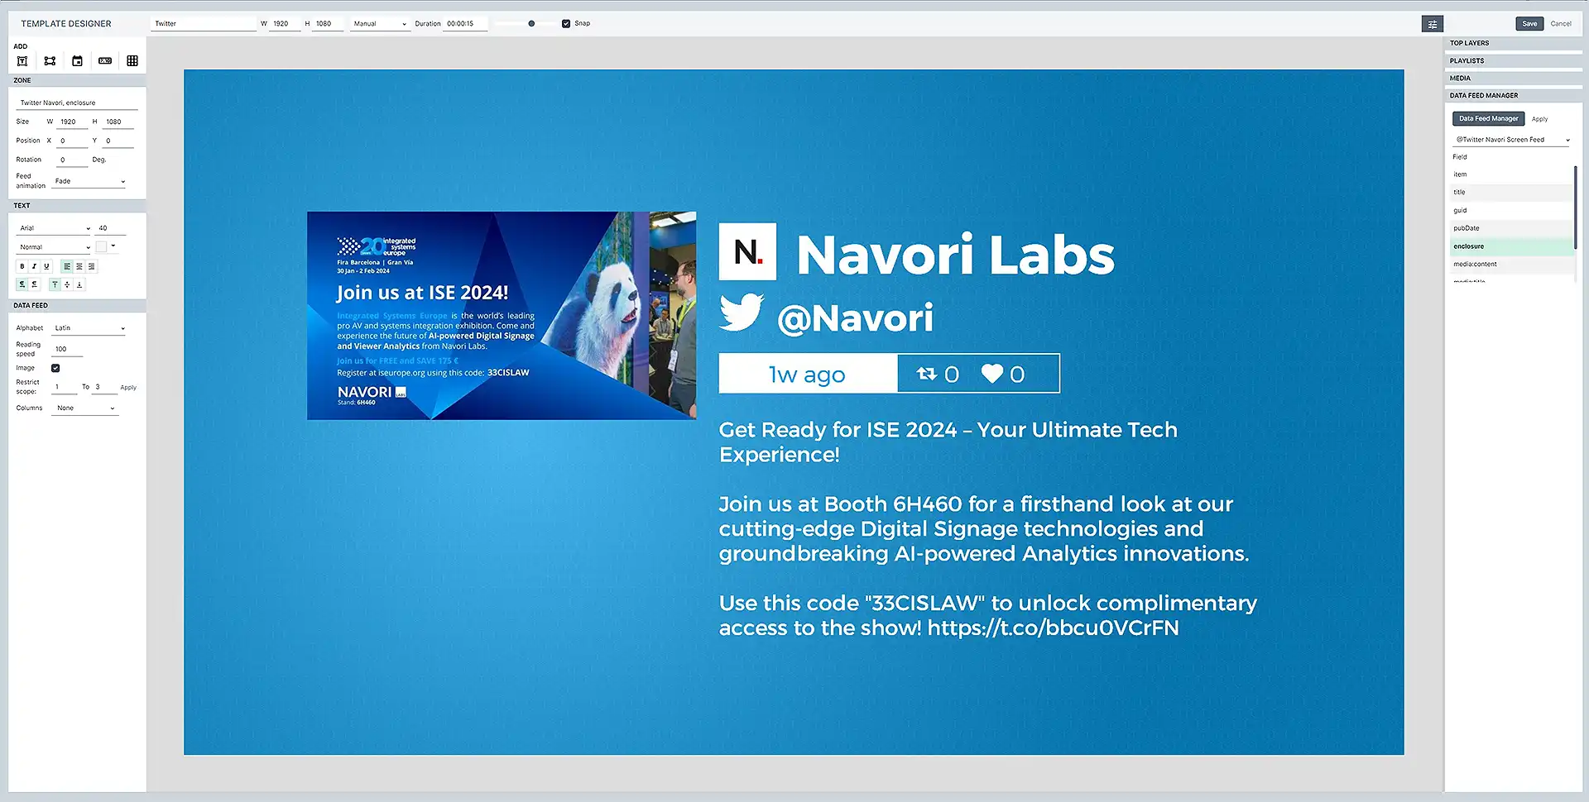The height and width of the screenshot is (802, 1589).
Task: Select the pubDate field
Action: [x=1511, y=228]
